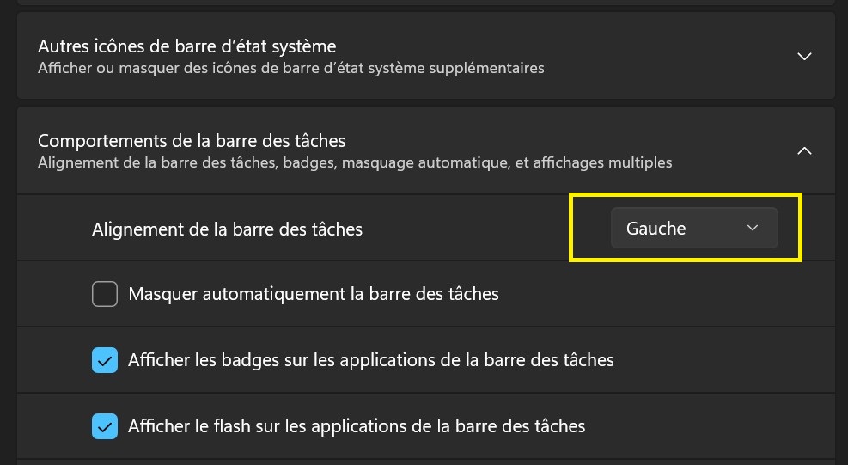Click the arrow inside the Gauche dropdown
The height and width of the screenshot is (465, 848).
coord(753,229)
